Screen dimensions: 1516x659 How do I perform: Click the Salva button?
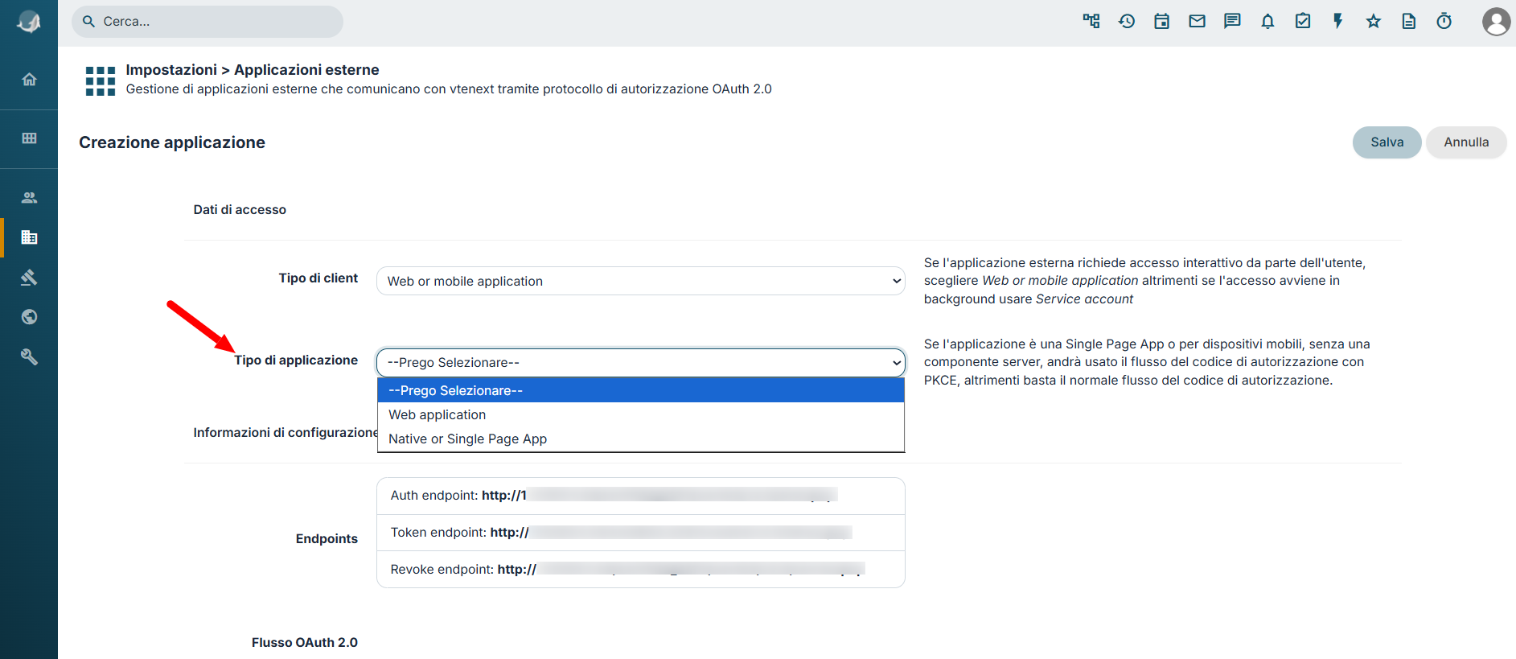[x=1387, y=142]
